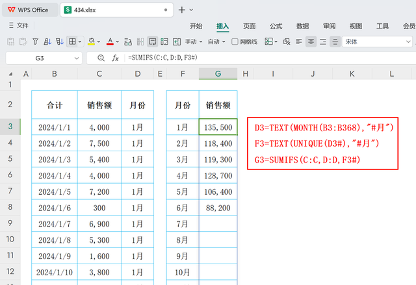Click the replace/convert rows icon

pyautogui.click(x=128, y=42)
